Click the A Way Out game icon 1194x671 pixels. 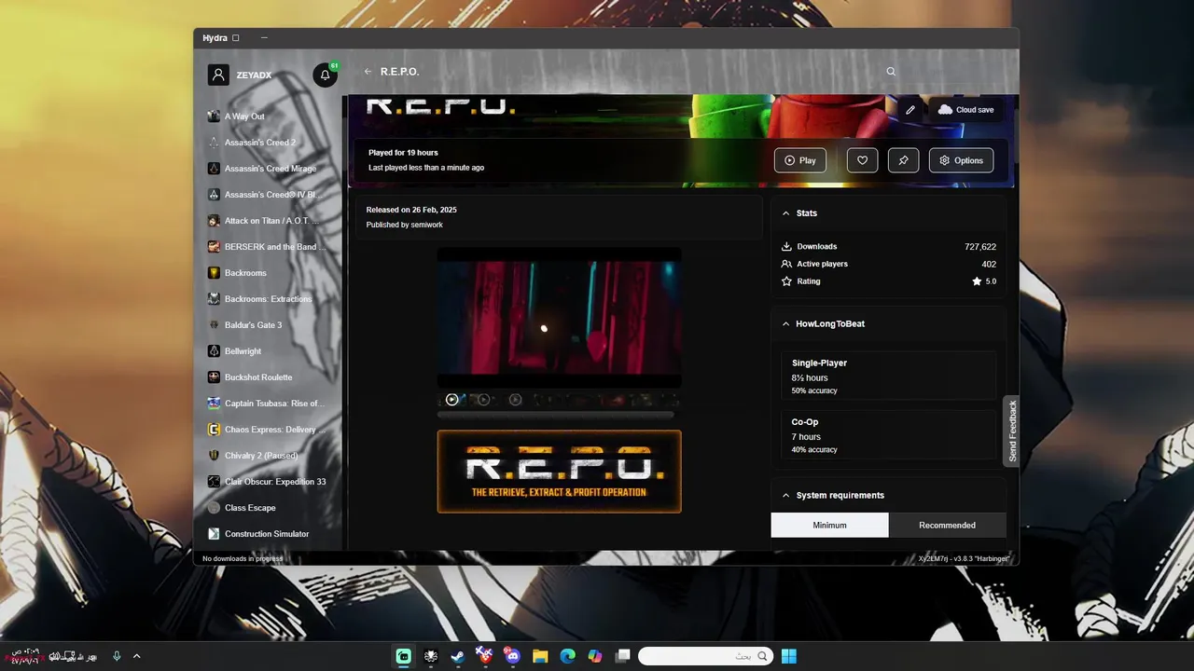(214, 116)
